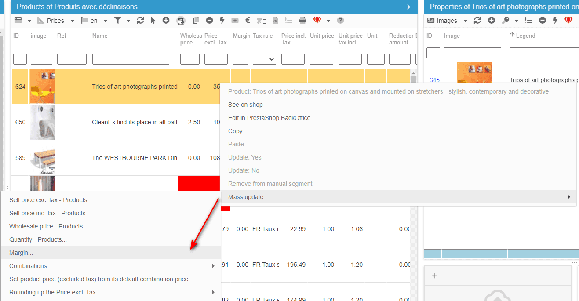Open the Prices view dropdown

point(56,21)
